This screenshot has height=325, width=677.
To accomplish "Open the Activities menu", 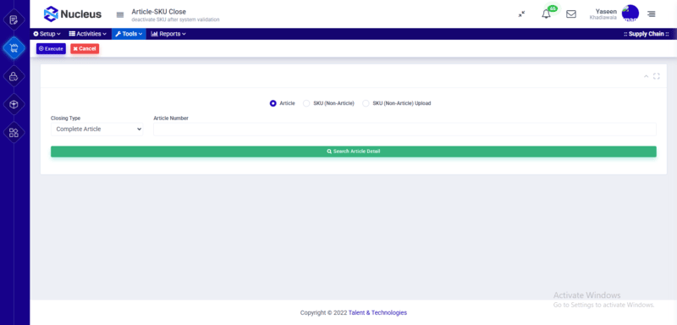I will click(x=88, y=34).
